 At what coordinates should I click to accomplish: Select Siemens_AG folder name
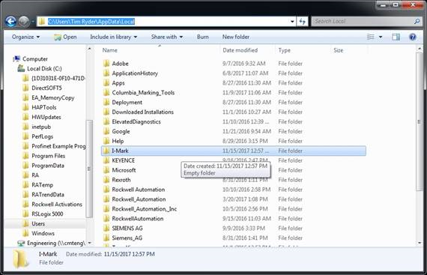click(x=127, y=238)
